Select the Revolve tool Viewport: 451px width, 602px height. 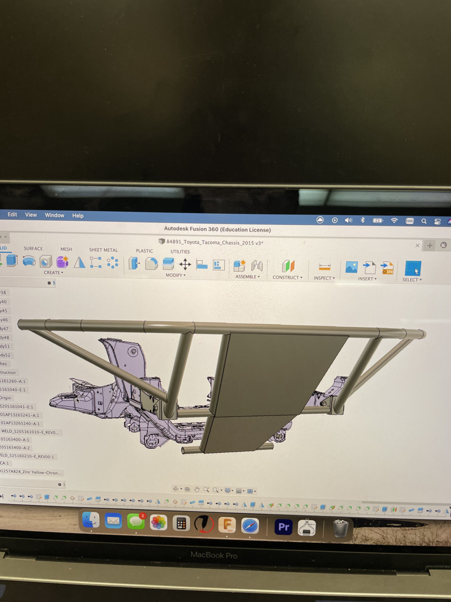(29, 261)
